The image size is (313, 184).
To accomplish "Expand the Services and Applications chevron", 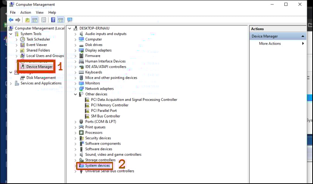I will coord(11,84).
